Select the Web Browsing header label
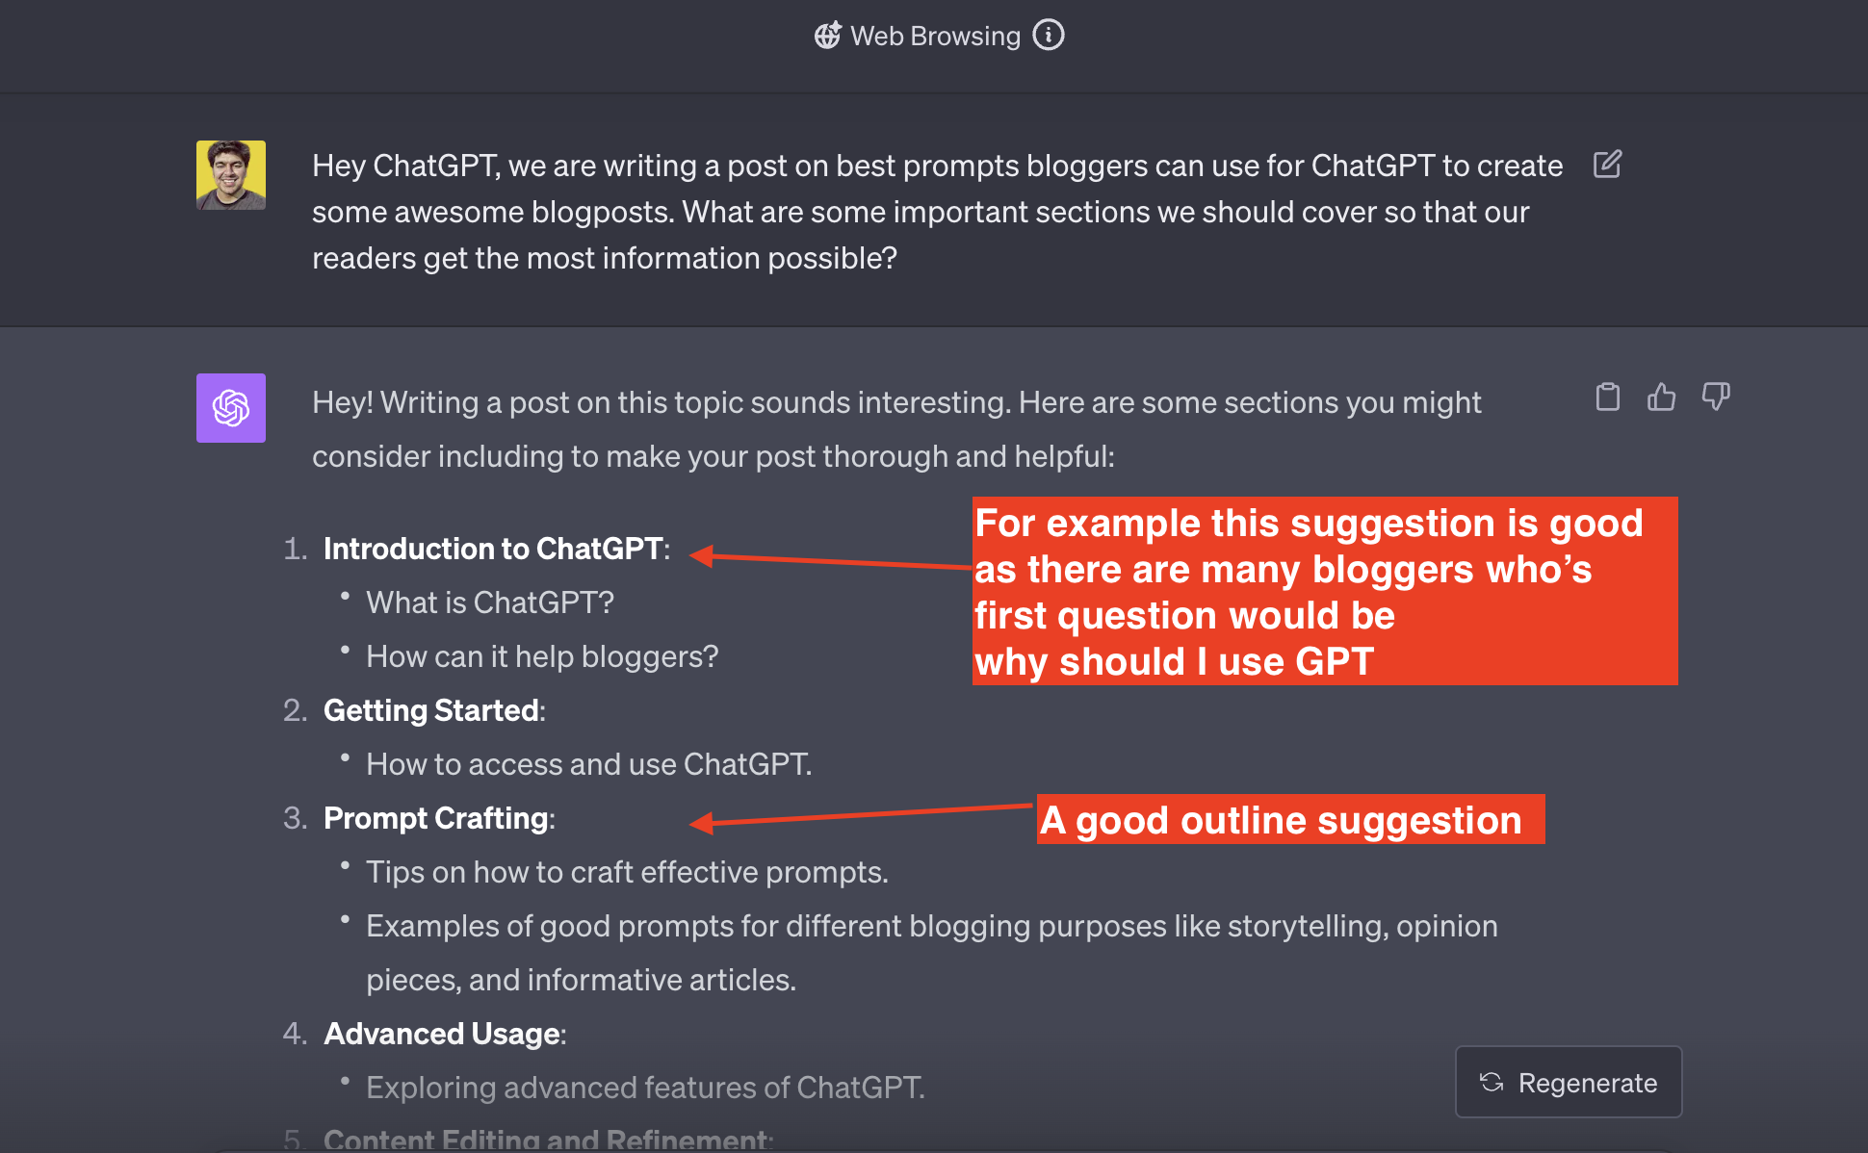 pos(935,35)
